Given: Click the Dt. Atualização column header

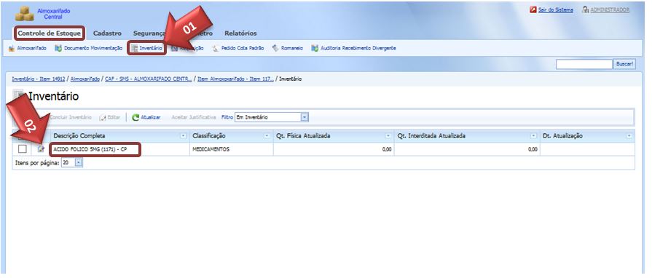Looking at the screenshot, I should pyautogui.click(x=587, y=136).
